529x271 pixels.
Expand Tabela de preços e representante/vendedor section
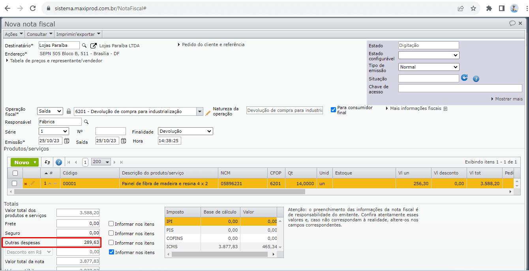click(x=54, y=61)
